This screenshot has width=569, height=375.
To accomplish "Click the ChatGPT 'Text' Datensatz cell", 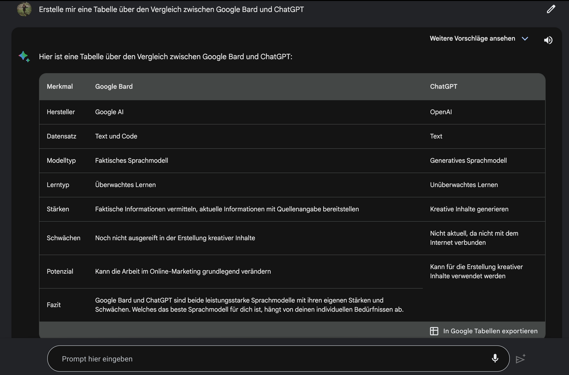I will 436,136.
